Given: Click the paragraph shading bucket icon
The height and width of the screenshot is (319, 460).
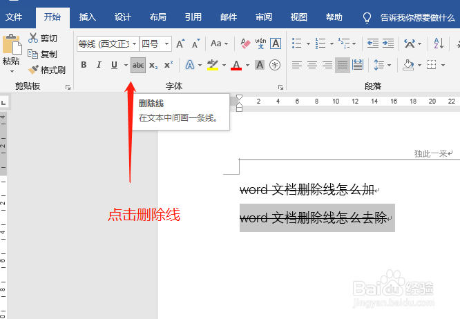Looking at the screenshot, I should point(408,65).
